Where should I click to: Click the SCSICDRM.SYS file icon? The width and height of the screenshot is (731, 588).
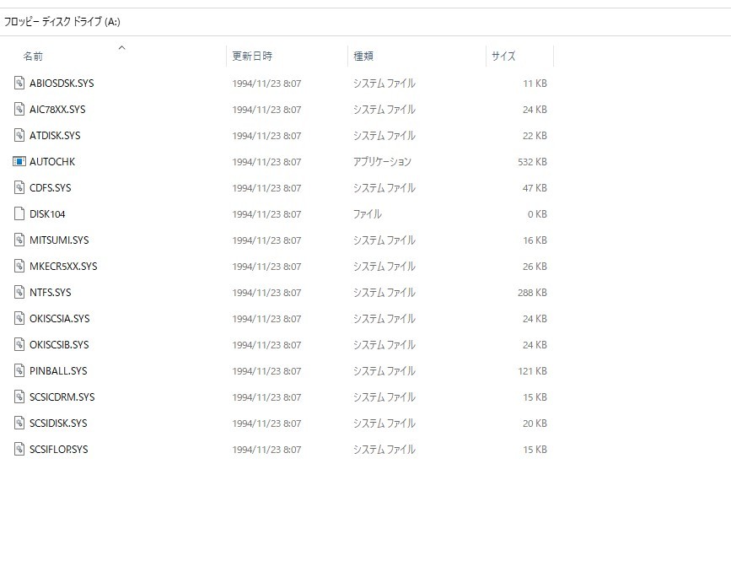[19, 396]
